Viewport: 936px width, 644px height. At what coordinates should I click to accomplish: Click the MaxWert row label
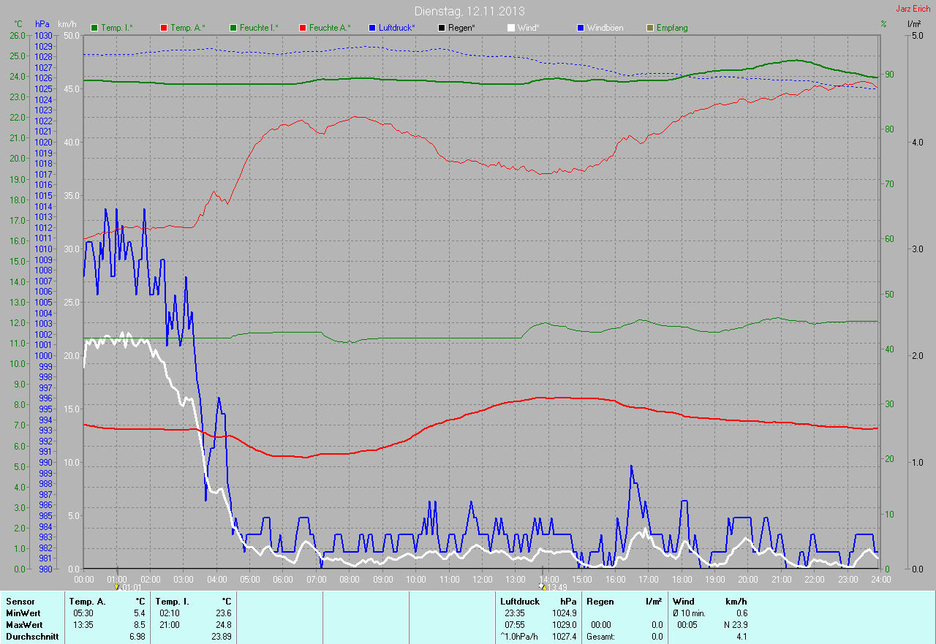point(24,625)
